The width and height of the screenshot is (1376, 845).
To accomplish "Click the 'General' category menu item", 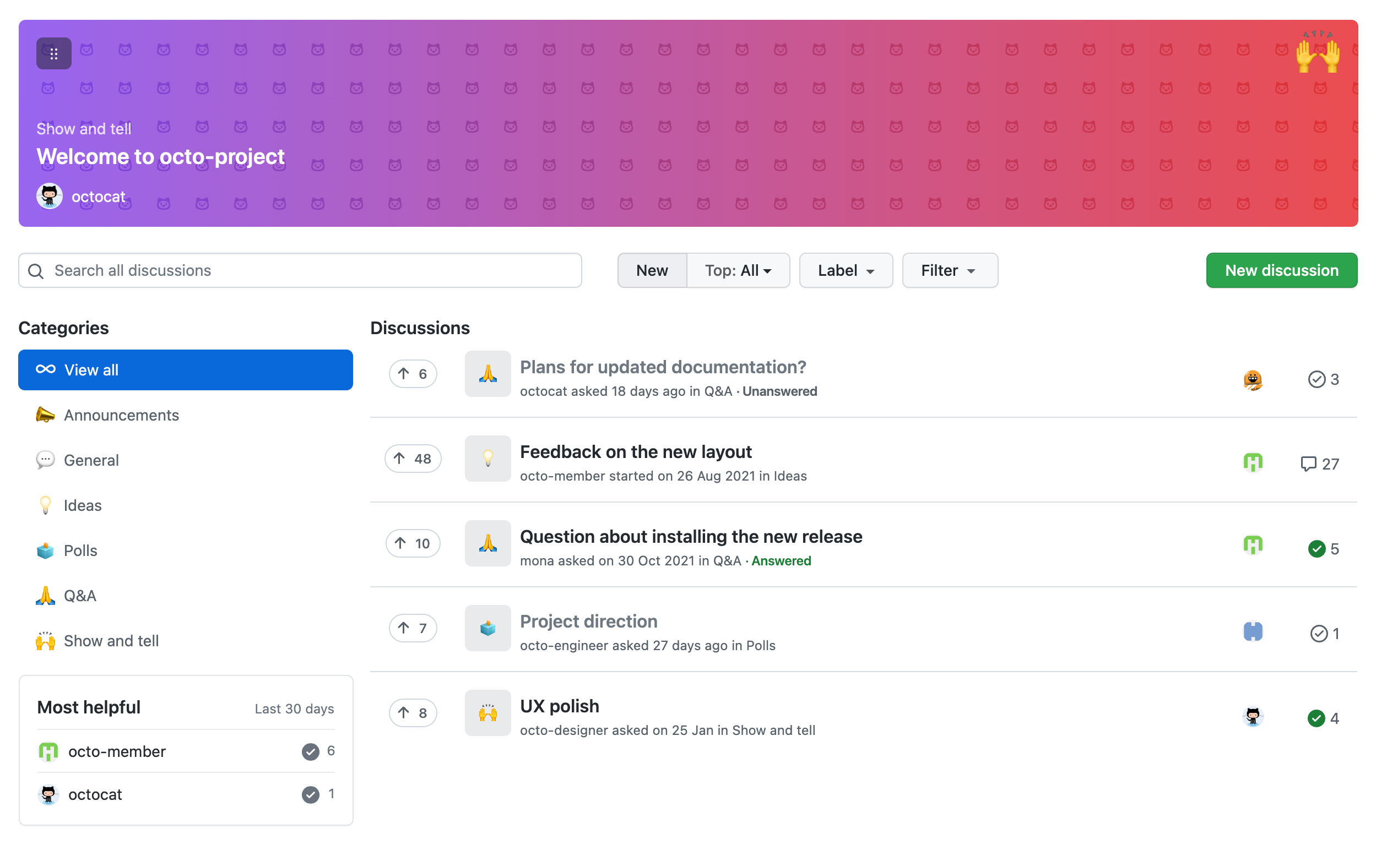I will pyautogui.click(x=90, y=460).
